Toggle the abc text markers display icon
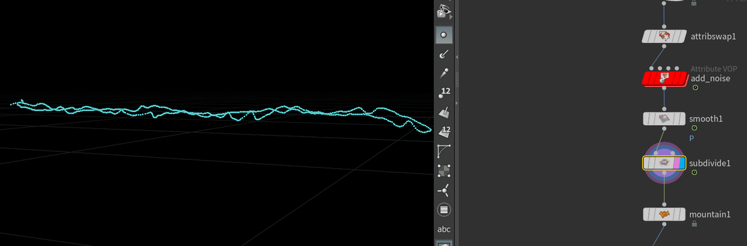The image size is (747, 246). click(x=444, y=229)
